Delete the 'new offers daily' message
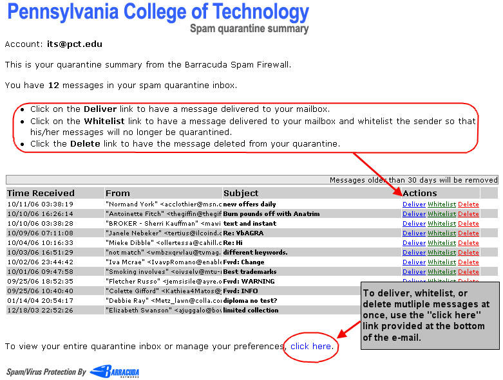The width and height of the screenshot is (503, 380). [x=468, y=204]
